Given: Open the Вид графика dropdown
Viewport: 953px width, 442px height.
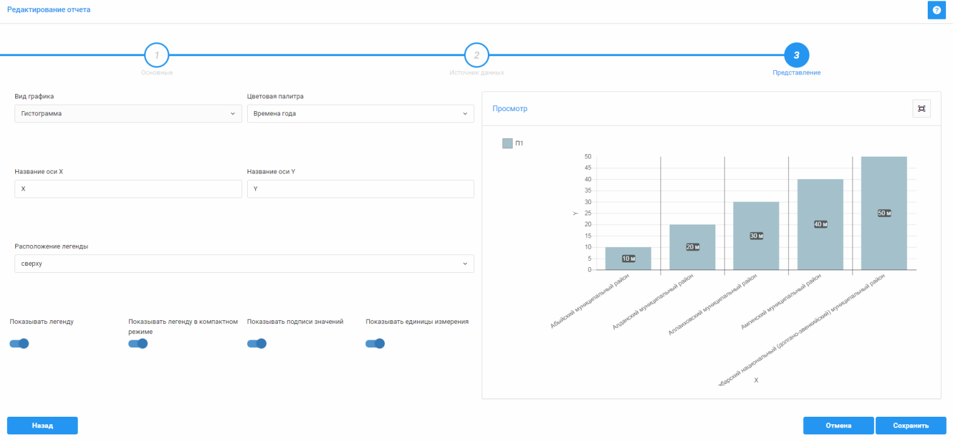Looking at the screenshot, I should coord(128,114).
